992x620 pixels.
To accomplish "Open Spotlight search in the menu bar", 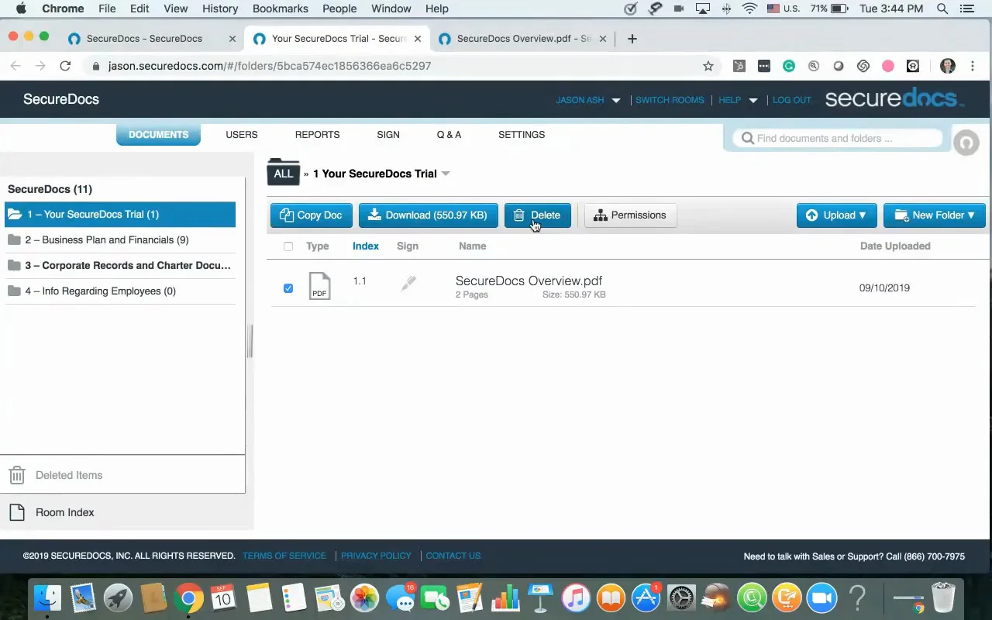I will 942,9.
